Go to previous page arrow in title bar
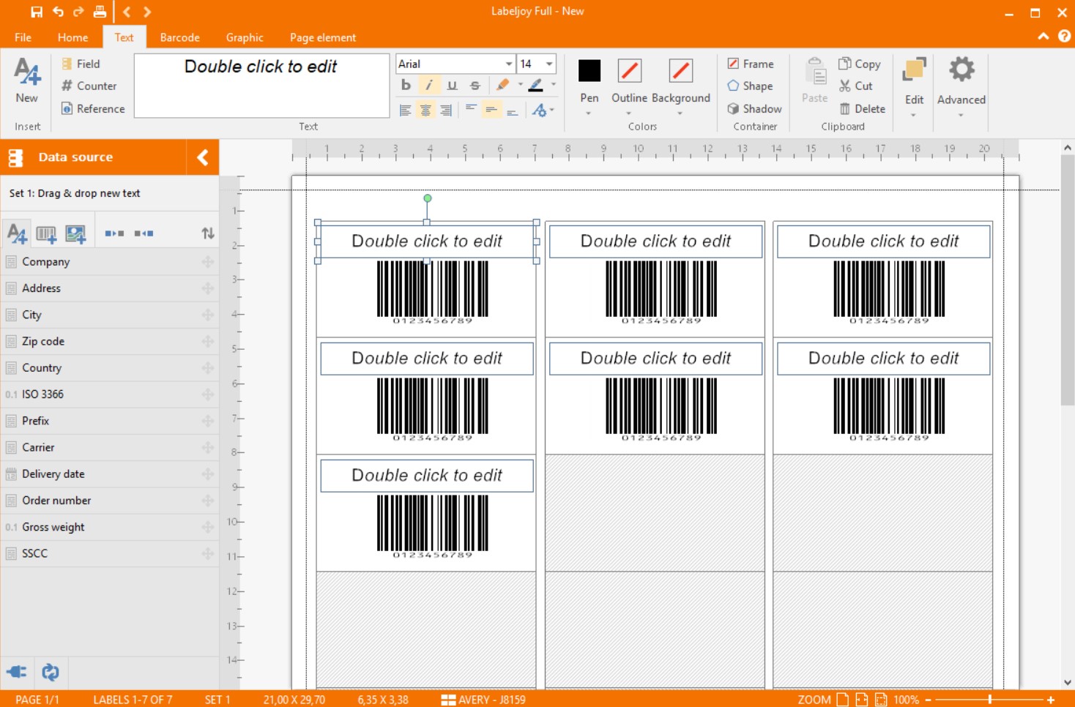The image size is (1075, 707). (127, 12)
